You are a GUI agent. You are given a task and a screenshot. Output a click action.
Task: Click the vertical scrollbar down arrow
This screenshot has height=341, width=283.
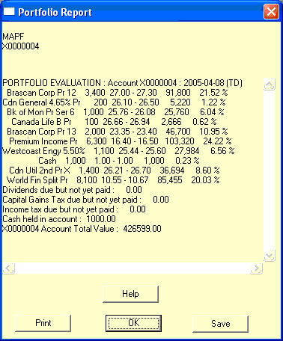point(270,256)
